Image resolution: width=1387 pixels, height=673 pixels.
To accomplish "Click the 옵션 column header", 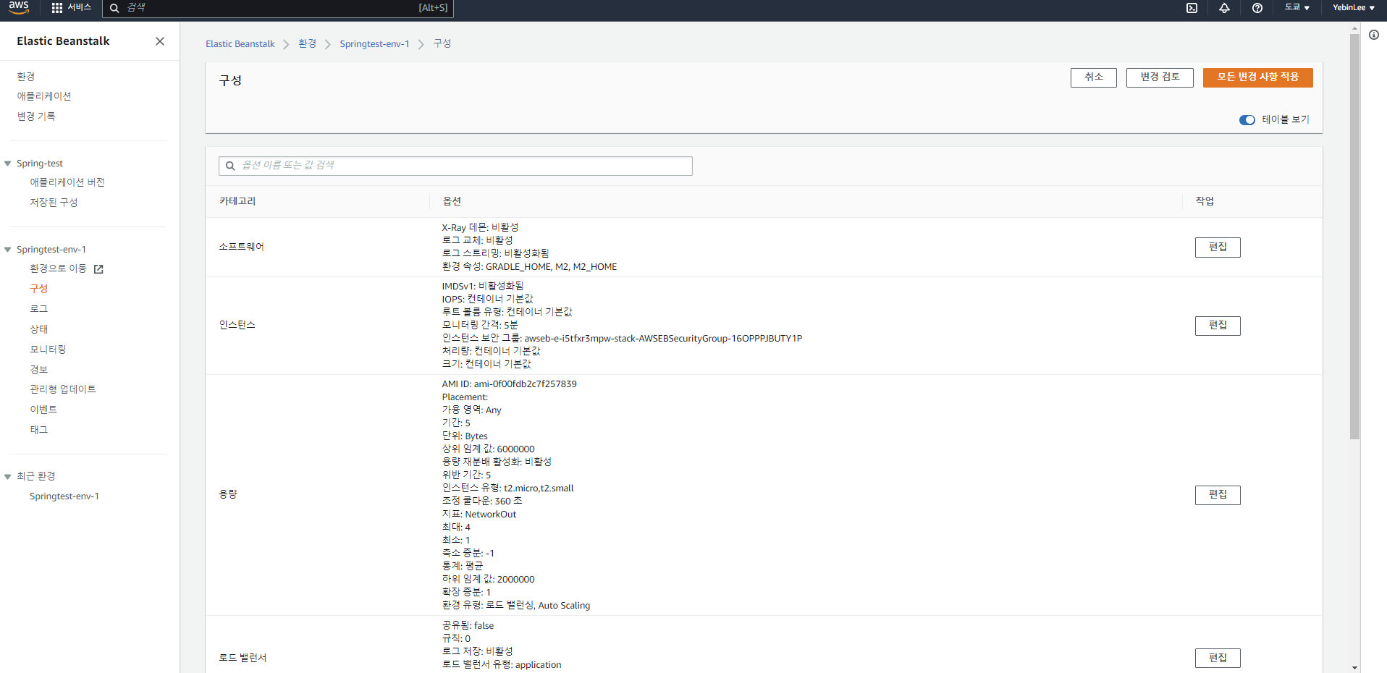I will point(452,201).
